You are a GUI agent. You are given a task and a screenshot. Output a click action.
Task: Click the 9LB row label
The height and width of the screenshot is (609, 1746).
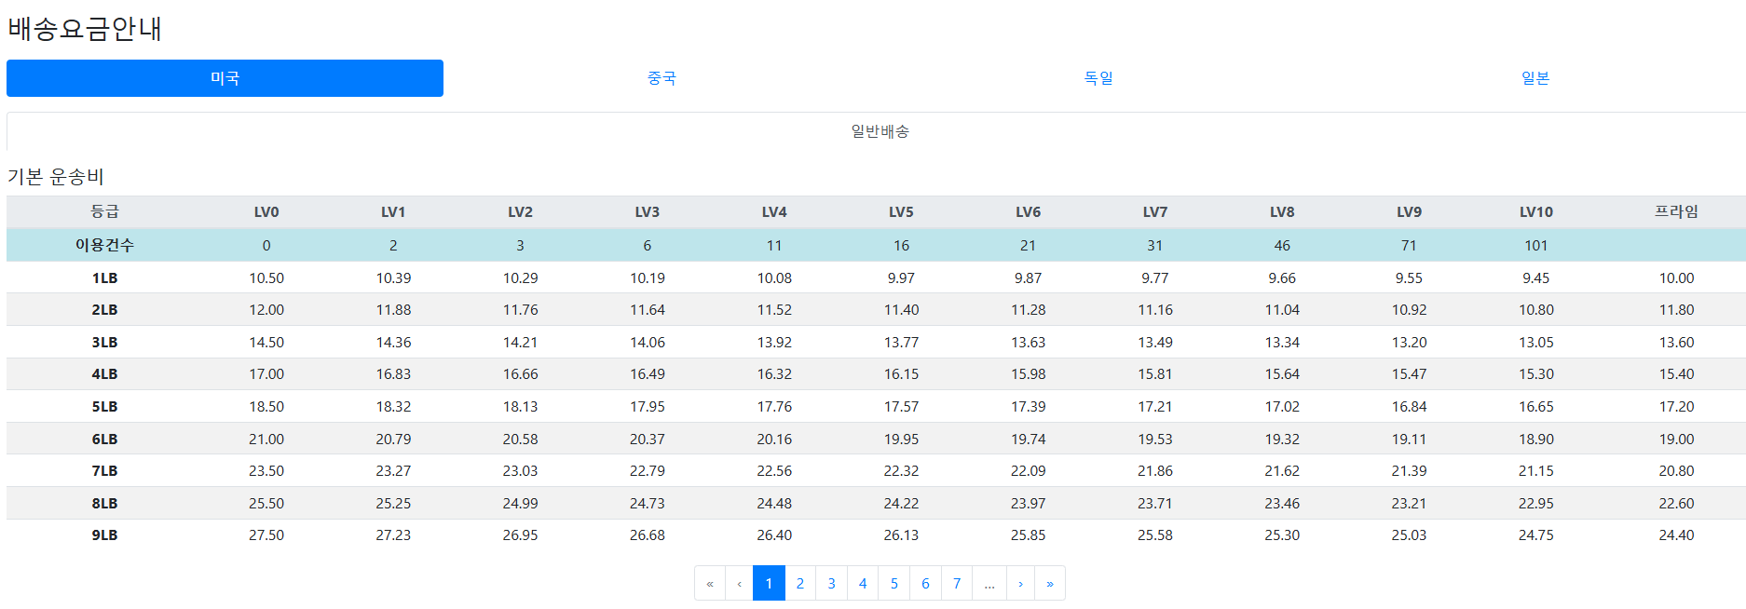(x=104, y=535)
